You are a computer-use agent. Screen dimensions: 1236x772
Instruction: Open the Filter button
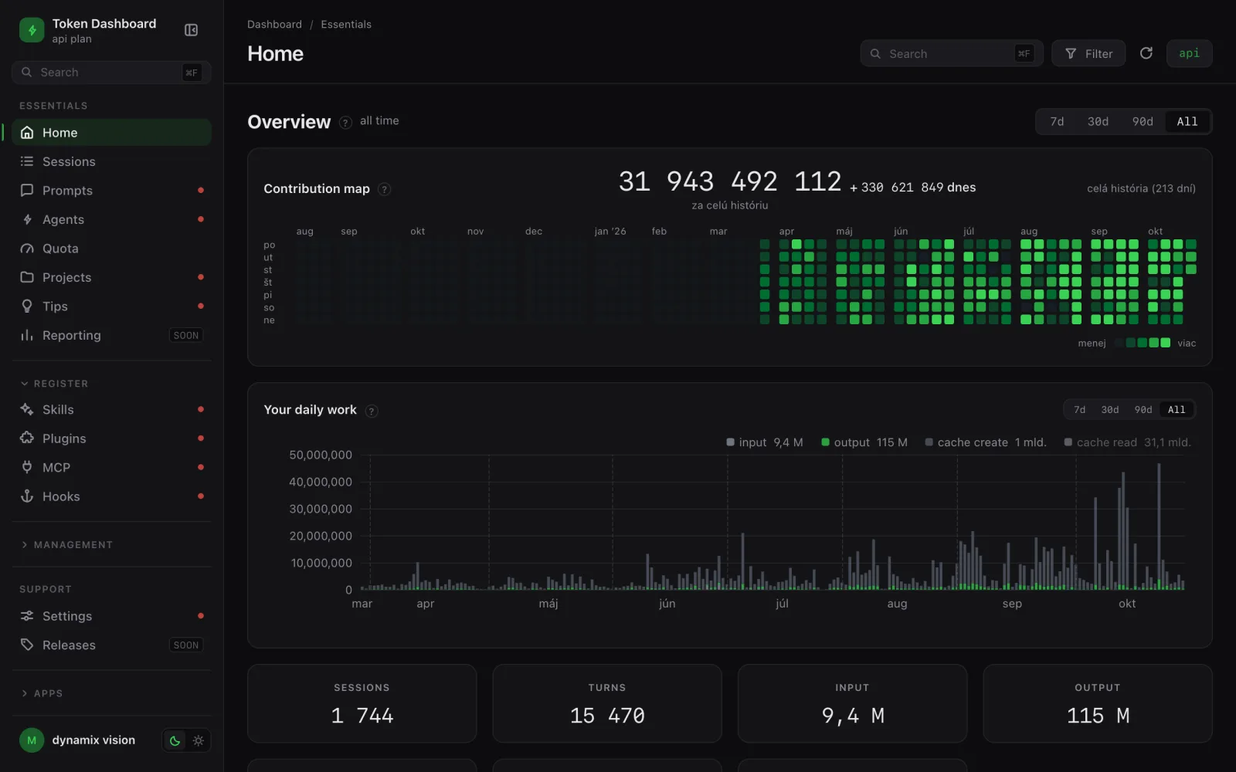[x=1088, y=53]
